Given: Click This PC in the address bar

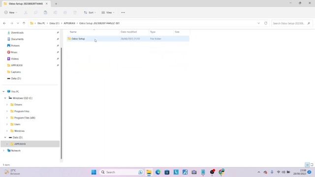Looking at the screenshot, I should [x=41, y=23].
